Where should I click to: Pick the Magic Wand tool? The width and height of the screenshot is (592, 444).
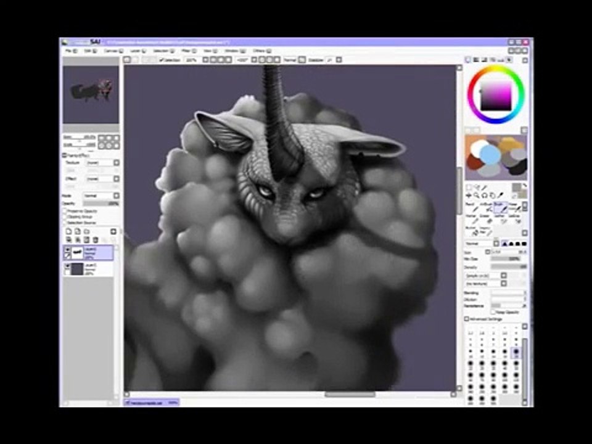click(x=485, y=187)
